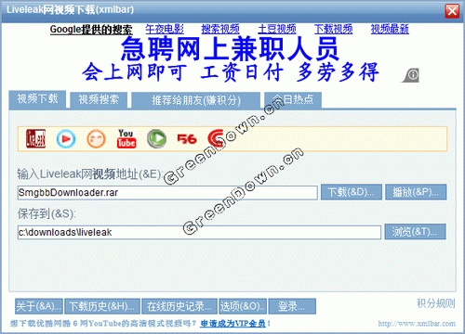The width and height of the screenshot is (465, 334).
Task: Choose the green play-button site icon
Action: pos(156,139)
